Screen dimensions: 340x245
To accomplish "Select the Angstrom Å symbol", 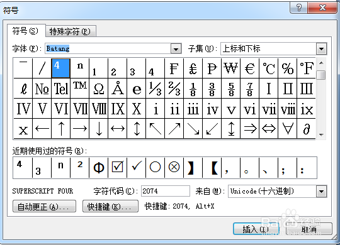I will coord(117,89).
